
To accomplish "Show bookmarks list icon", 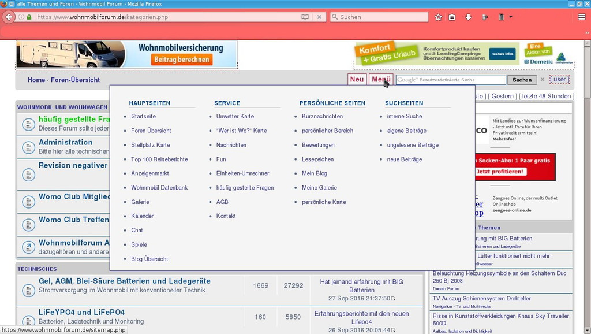I will tap(452, 17).
